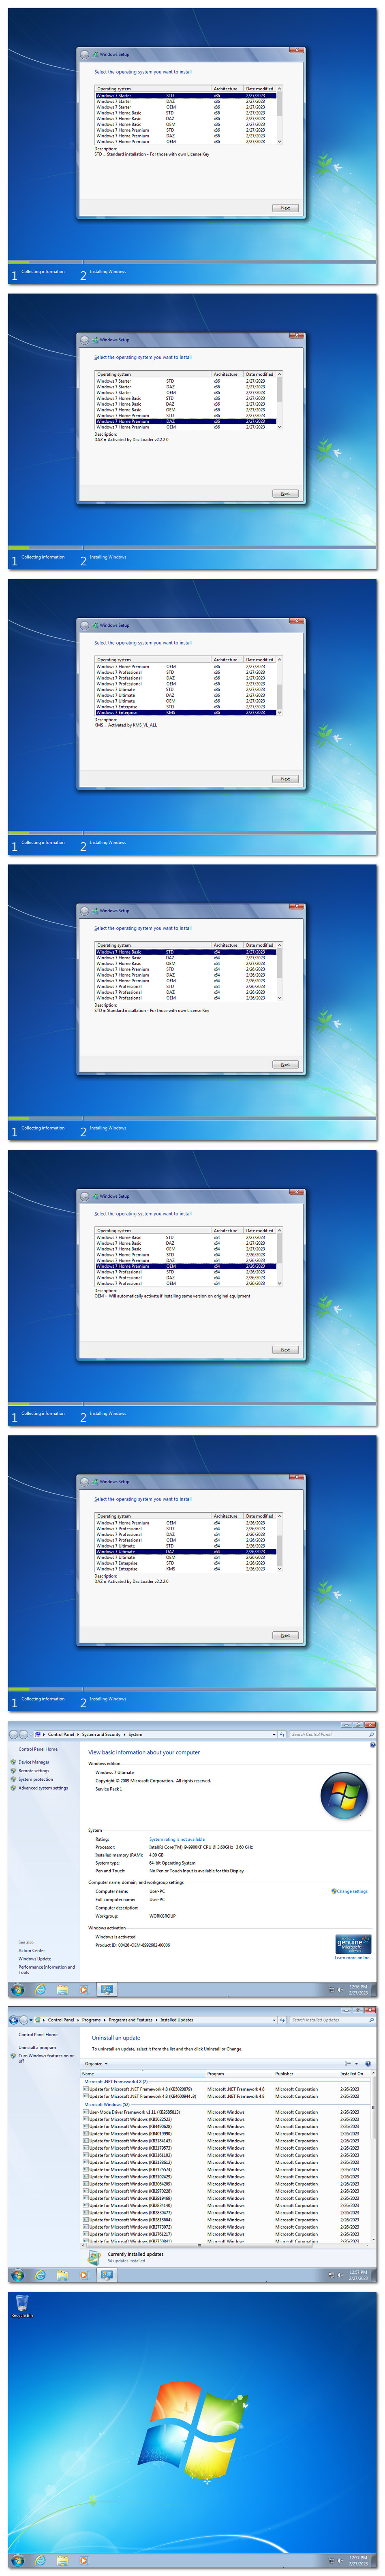Open Windows Update under See also
The height and width of the screenshot is (2576, 385).
point(34,1958)
